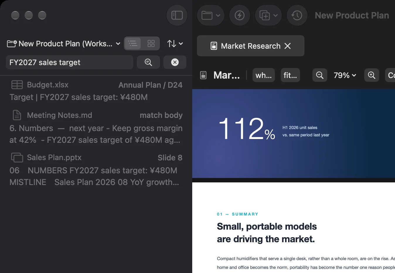The height and width of the screenshot is (273, 395).
Task: Click the 'Small, portable models' heading
Action: coord(267,226)
